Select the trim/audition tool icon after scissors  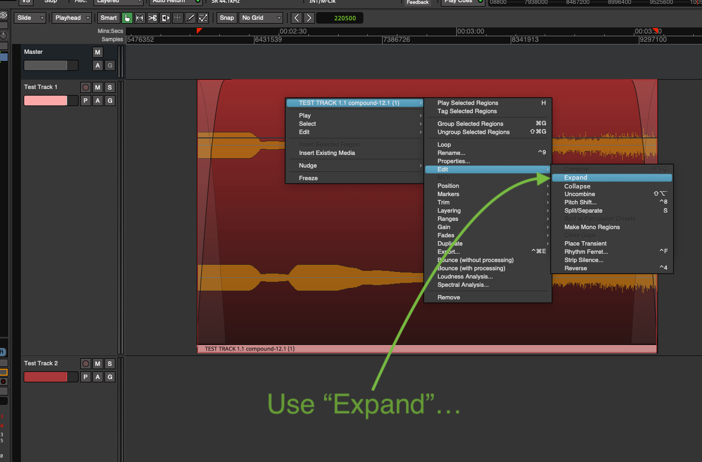click(165, 18)
